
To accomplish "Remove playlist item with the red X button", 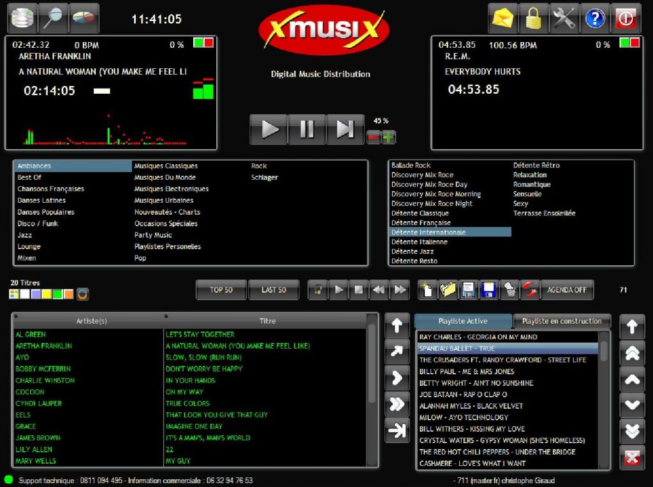I will pos(632,458).
